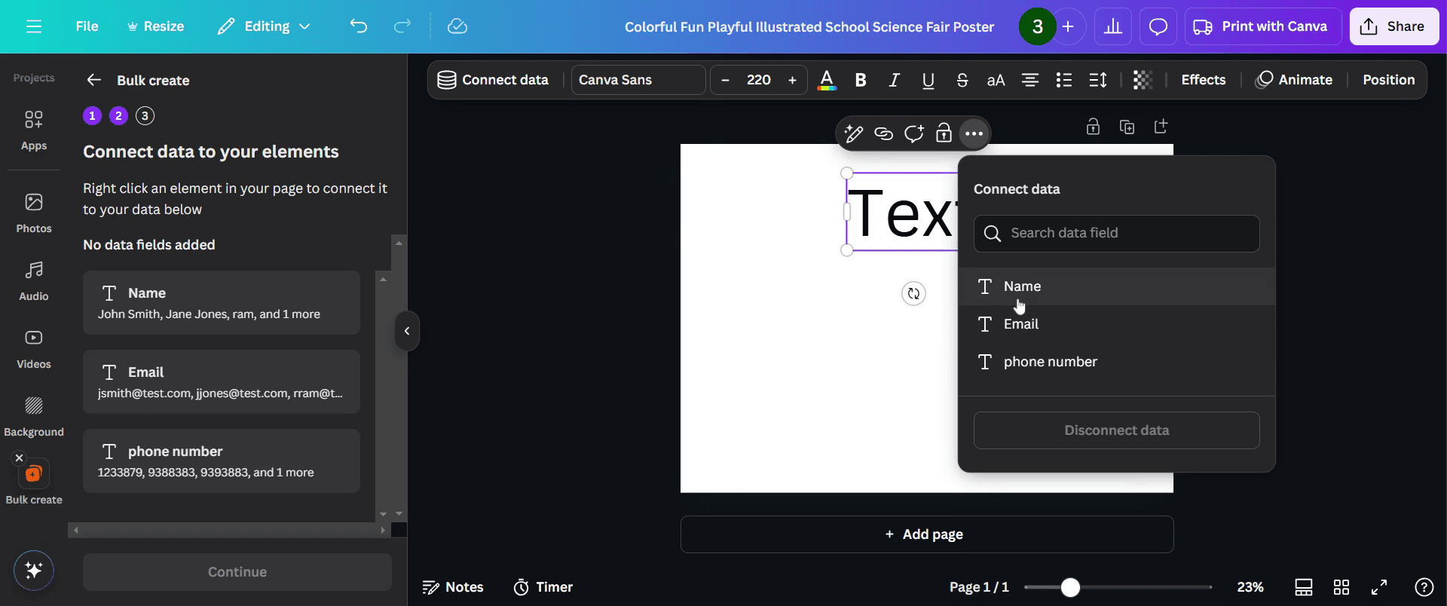Check cloud save status icon
This screenshot has width=1447, height=606.
click(x=457, y=26)
